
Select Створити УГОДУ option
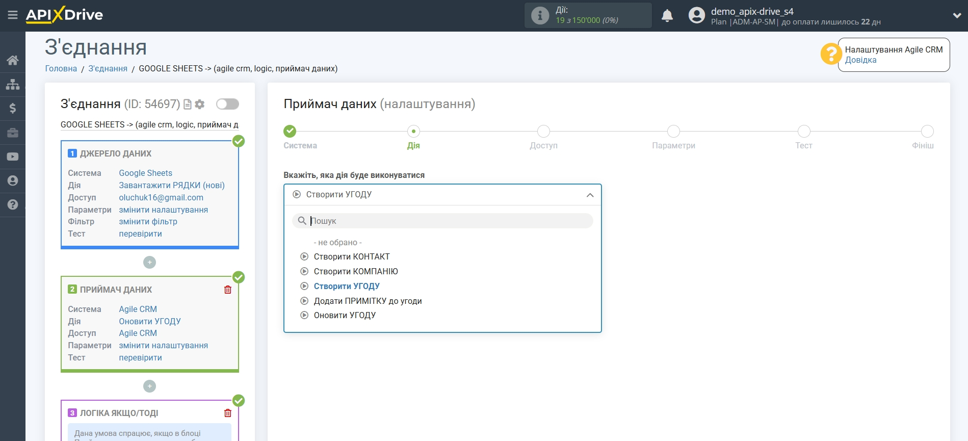click(x=347, y=287)
